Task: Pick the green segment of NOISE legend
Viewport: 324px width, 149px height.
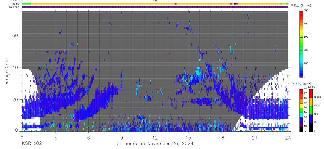Action: pos(311,110)
